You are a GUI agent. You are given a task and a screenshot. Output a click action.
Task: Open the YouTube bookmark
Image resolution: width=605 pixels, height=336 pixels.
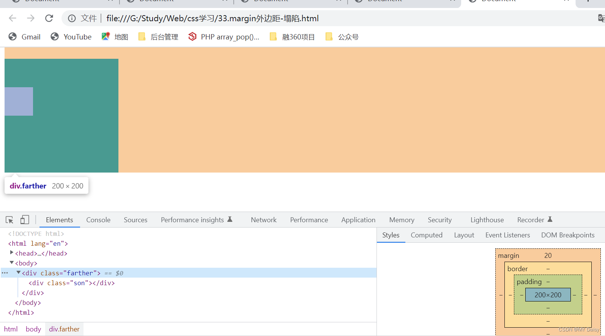tap(71, 37)
